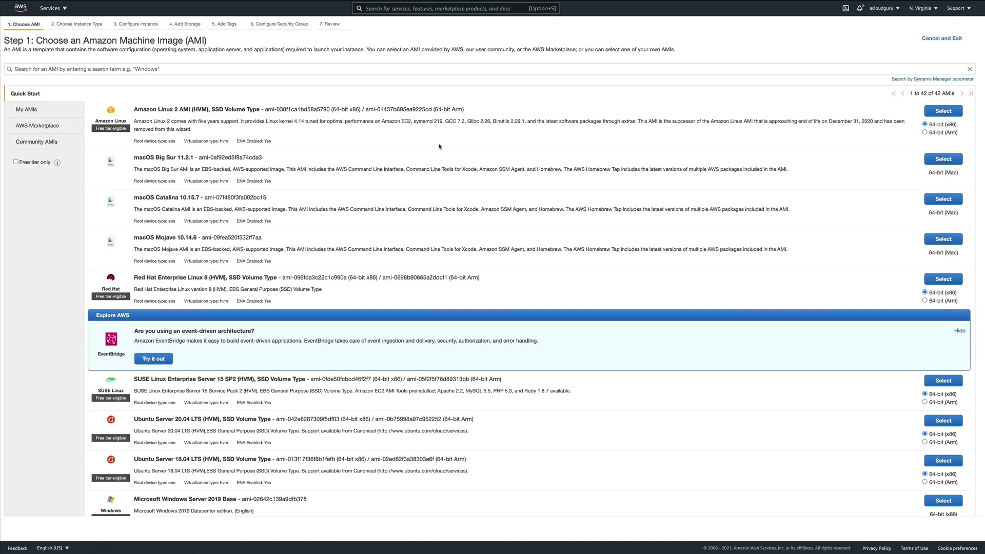Expand the Services dropdown menu
This screenshot has width=985, height=554.
(x=53, y=8)
